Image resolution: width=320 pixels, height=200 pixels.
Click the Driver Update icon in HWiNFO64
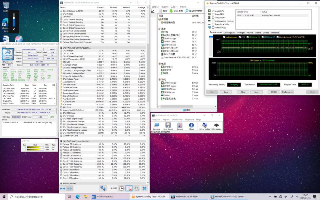(204, 126)
